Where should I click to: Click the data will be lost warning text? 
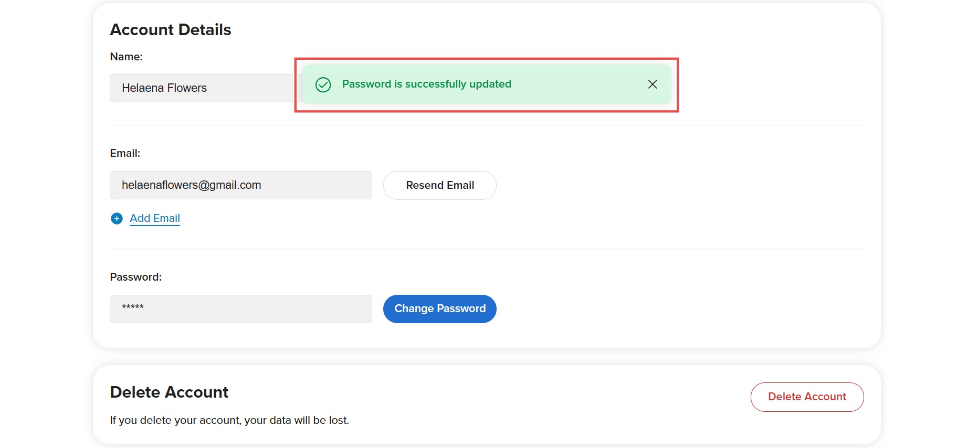(229, 420)
